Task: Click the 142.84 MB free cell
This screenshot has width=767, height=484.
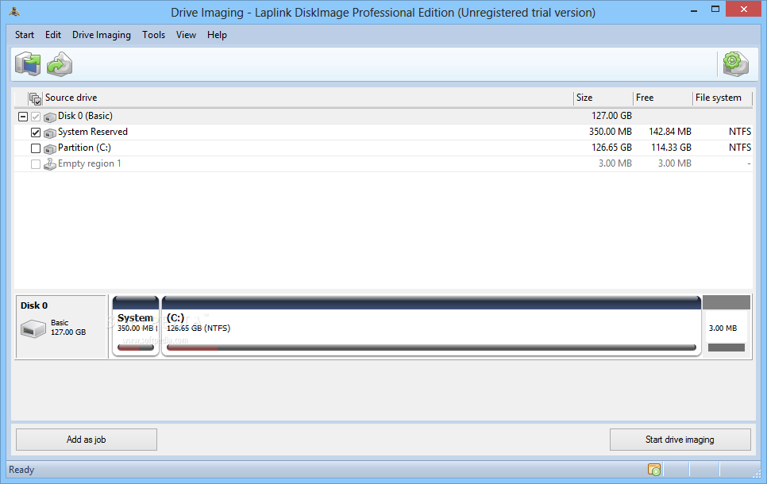Action: 669,132
